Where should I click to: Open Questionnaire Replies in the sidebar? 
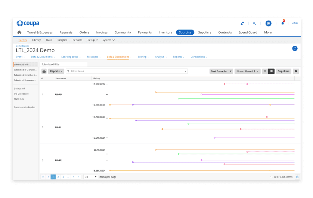[x=25, y=107]
